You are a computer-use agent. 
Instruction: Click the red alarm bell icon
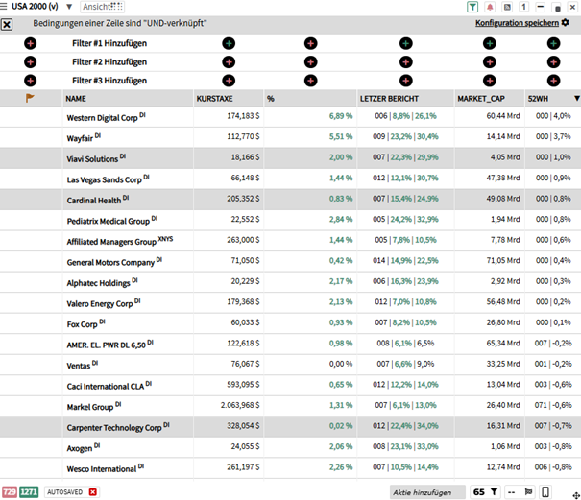[491, 7]
